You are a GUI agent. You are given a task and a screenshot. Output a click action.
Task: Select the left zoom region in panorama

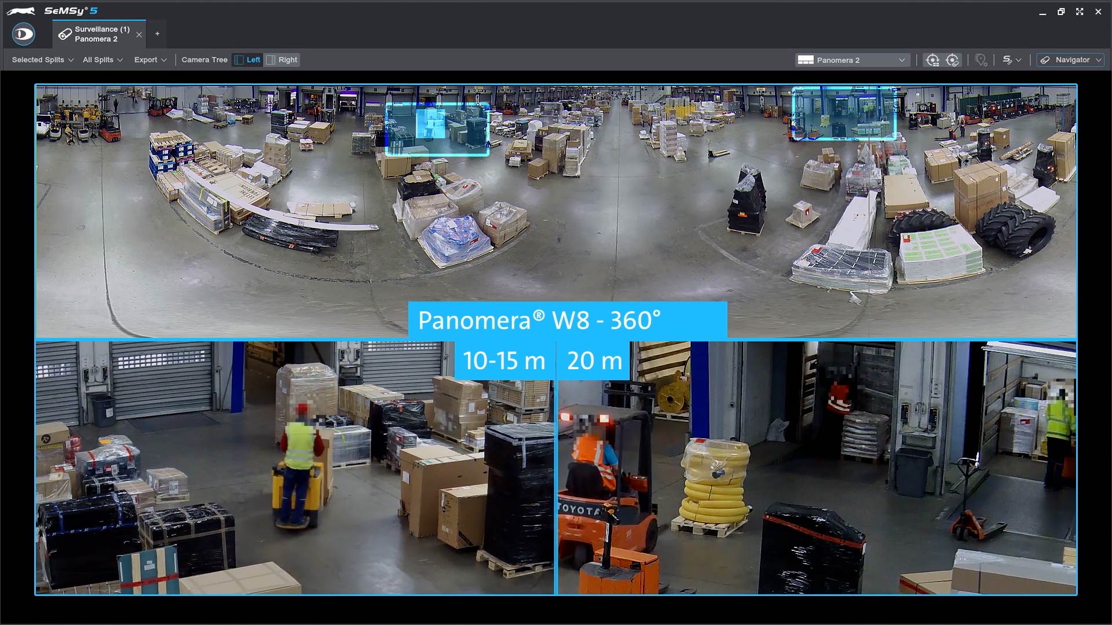[437, 129]
